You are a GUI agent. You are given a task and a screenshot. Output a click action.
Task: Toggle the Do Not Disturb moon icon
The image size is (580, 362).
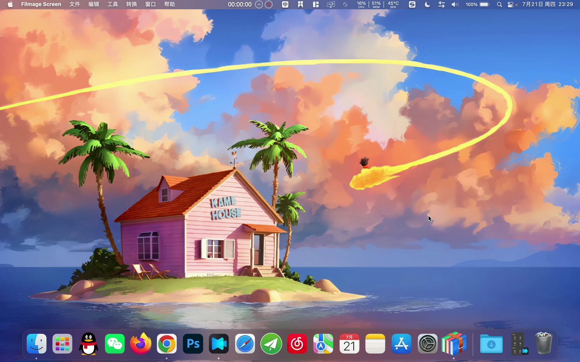pos(427,4)
